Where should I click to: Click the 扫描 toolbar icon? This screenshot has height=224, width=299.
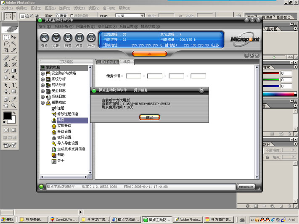click(68, 37)
